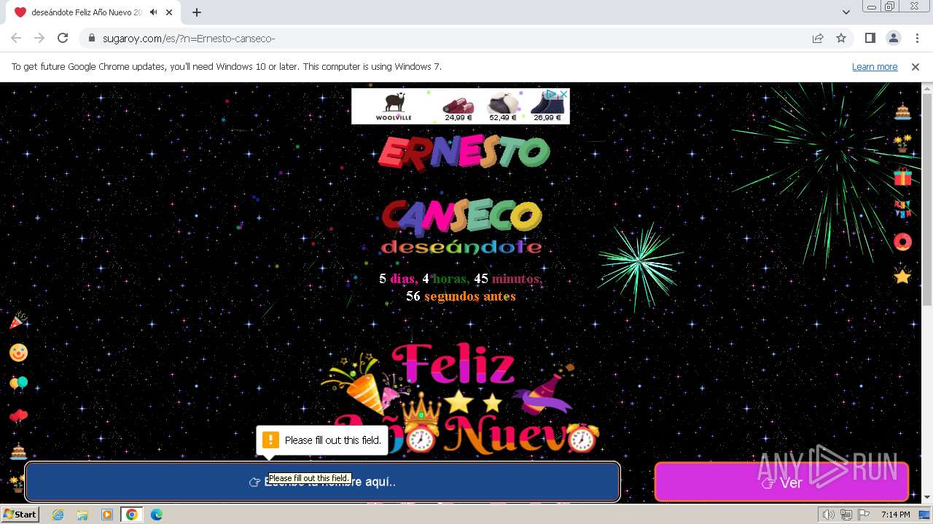Expand the tab search chevron
The width and height of the screenshot is (933, 524).
[x=846, y=12]
